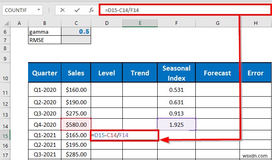The width and height of the screenshot is (272, 160).
Task: Click the Sales table header
Action: (76, 73)
